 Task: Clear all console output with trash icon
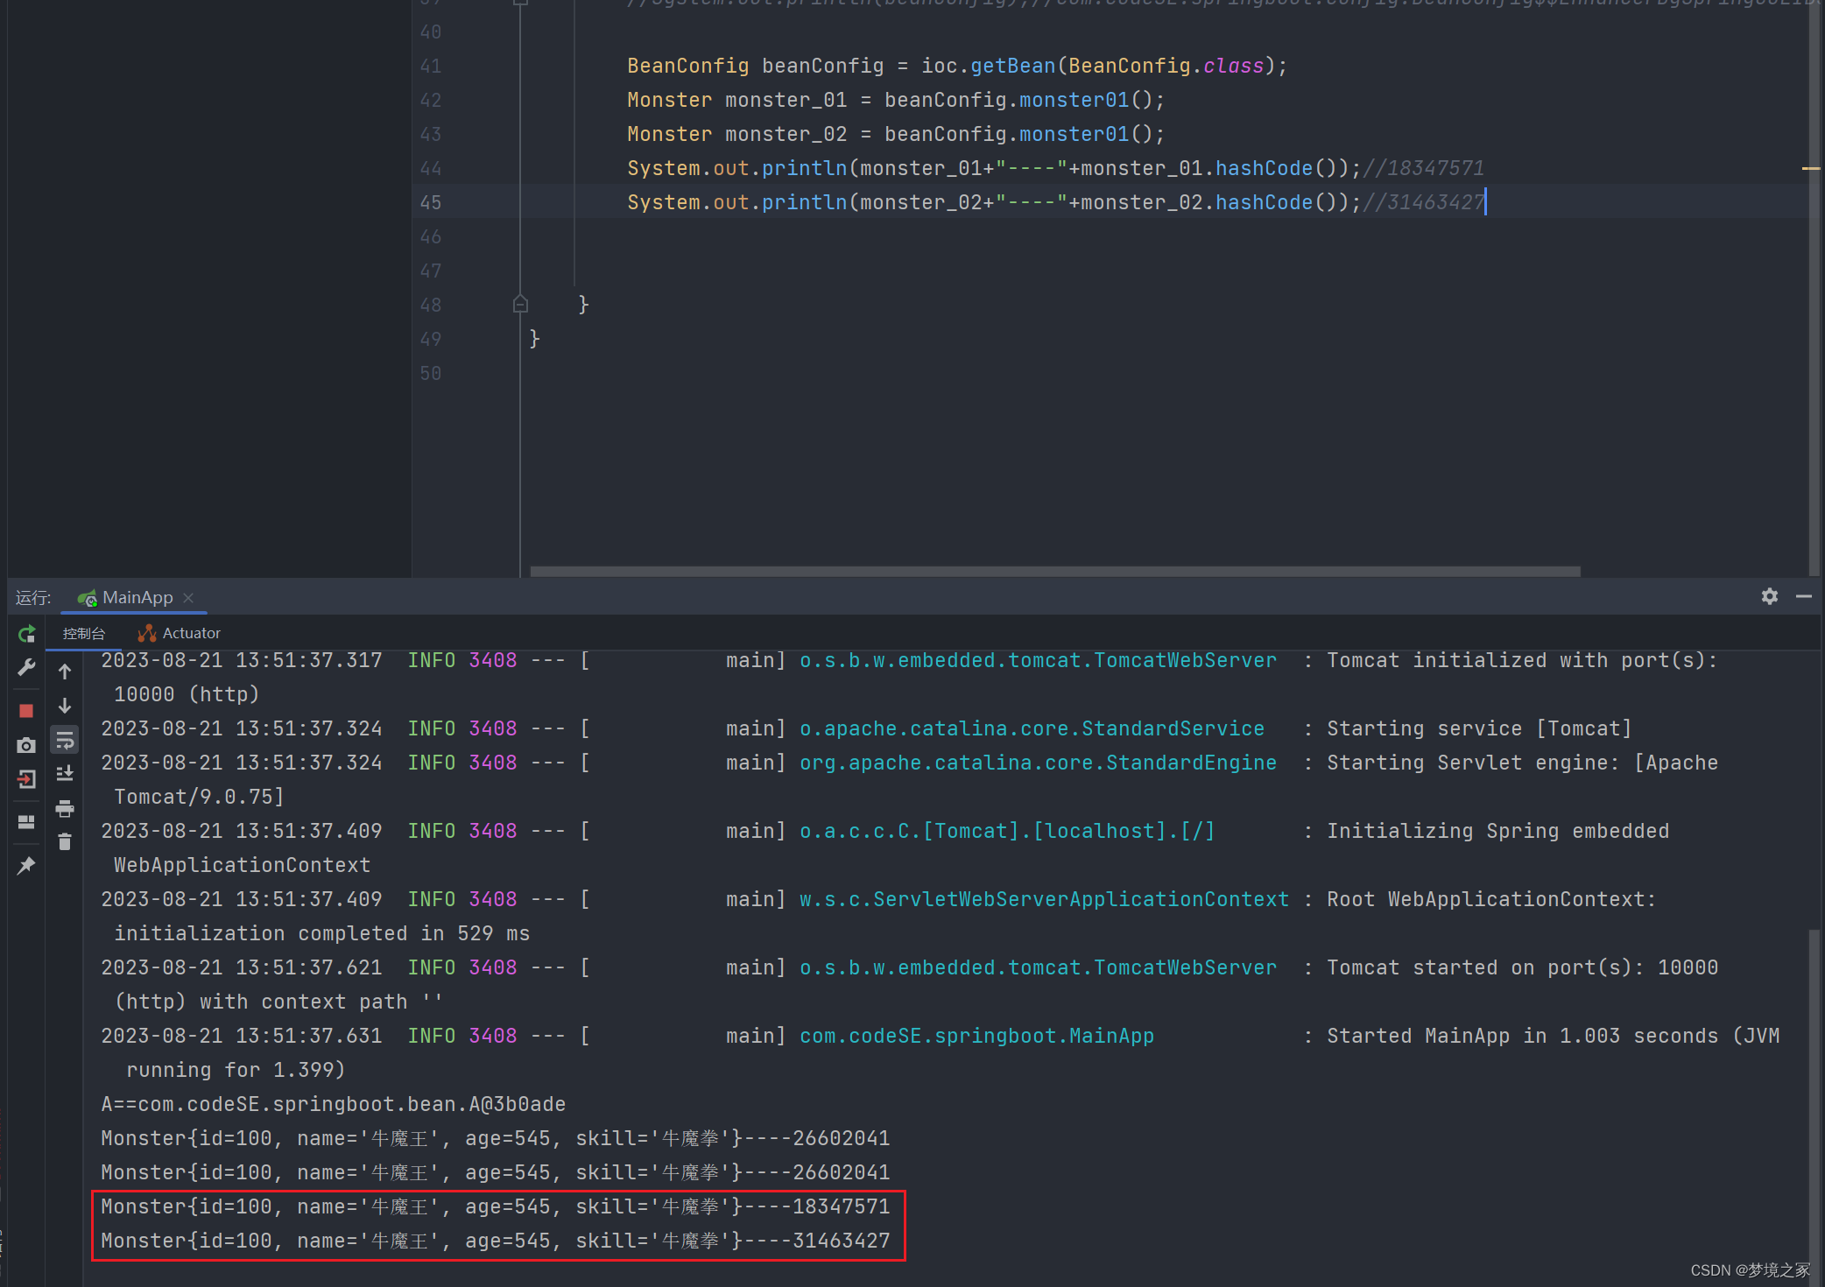(x=65, y=842)
